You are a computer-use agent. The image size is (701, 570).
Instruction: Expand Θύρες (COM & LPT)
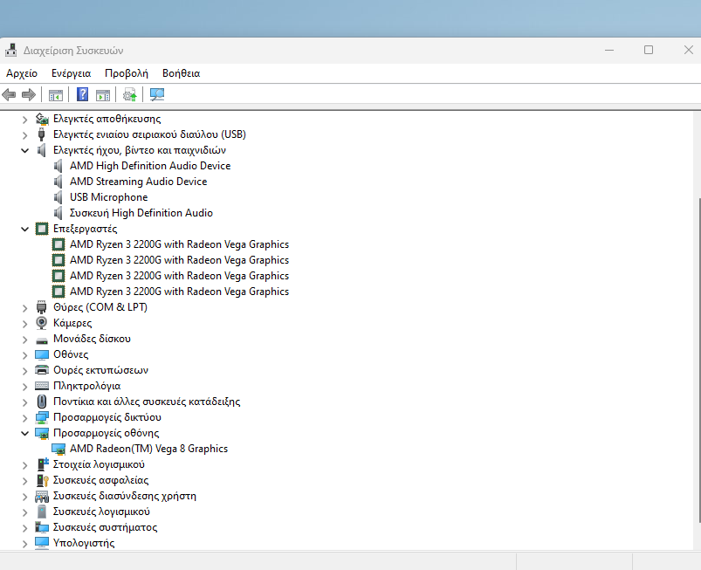[x=25, y=308]
